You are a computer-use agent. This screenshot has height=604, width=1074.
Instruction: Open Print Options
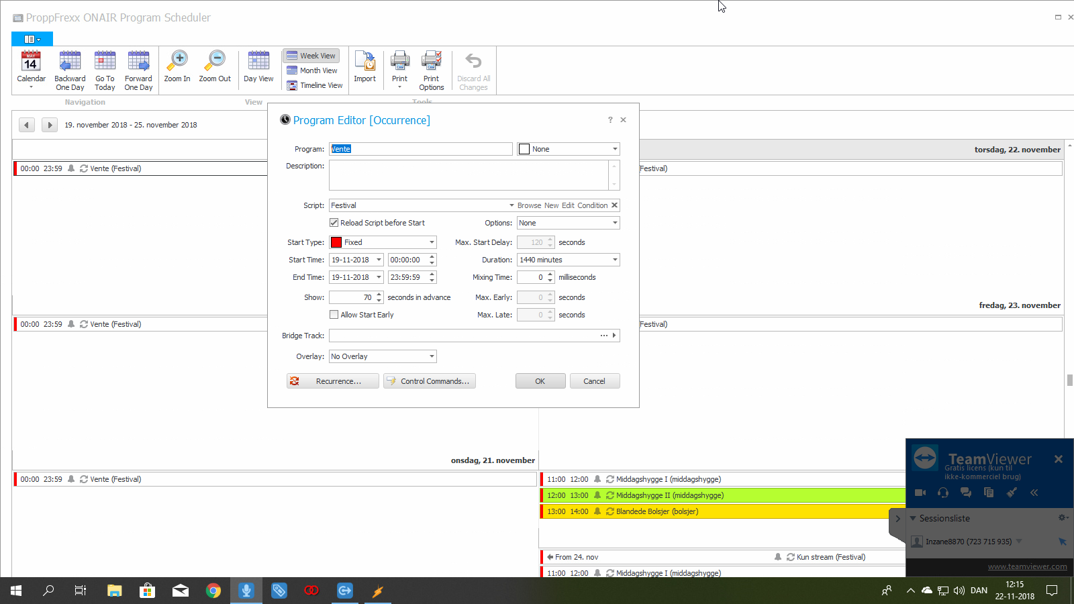pyautogui.click(x=432, y=70)
